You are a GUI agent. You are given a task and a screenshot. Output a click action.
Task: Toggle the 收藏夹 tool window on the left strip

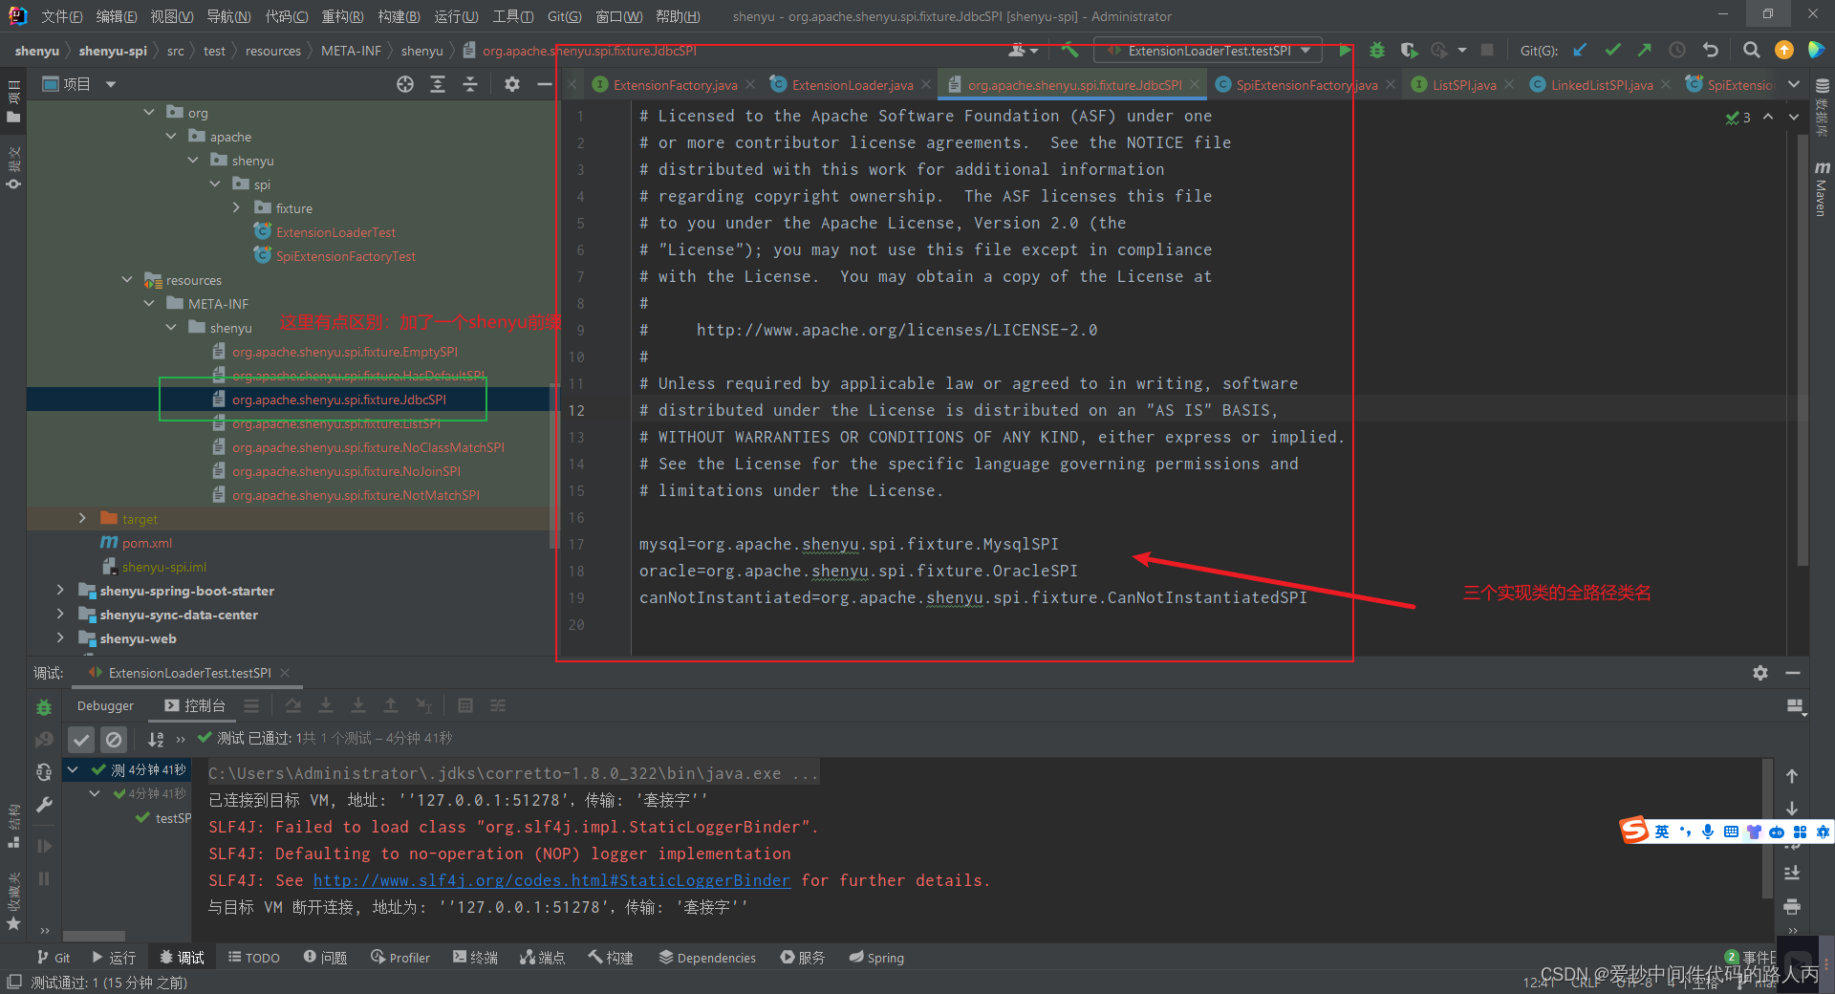point(13,900)
